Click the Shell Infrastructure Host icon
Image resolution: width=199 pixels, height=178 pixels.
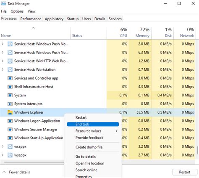(10, 87)
